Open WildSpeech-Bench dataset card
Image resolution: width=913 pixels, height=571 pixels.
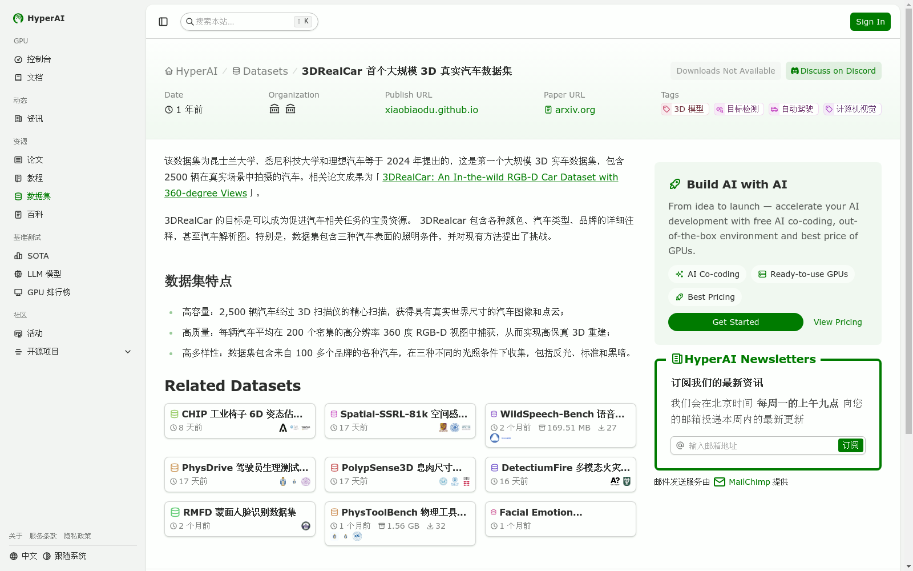[x=560, y=425]
